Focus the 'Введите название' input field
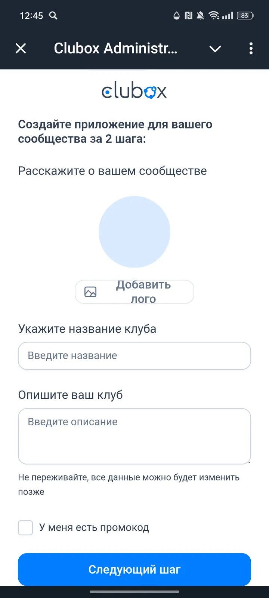 pos(134,355)
